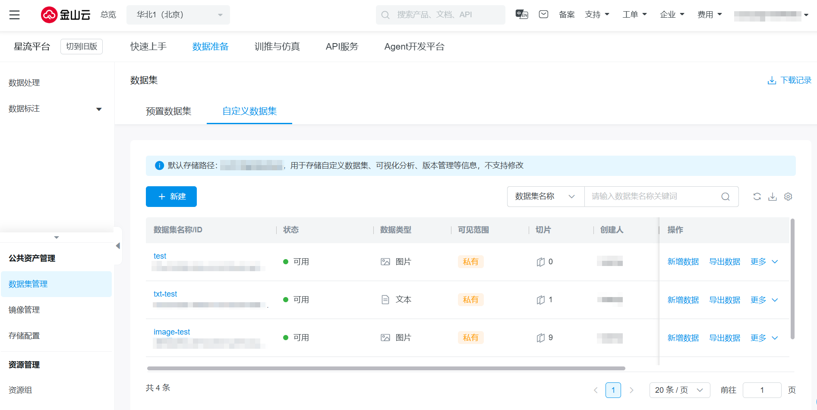817x410 pixels.
Task: Click the download icon beside refresh
Action: tap(773, 197)
